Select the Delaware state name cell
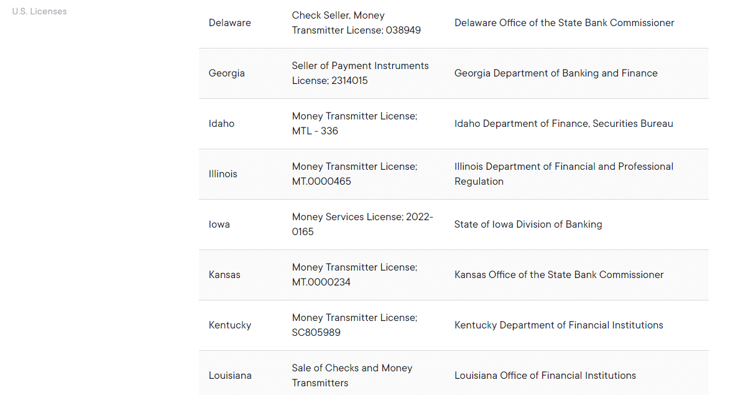This screenshot has width=733, height=395. click(x=229, y=23)
